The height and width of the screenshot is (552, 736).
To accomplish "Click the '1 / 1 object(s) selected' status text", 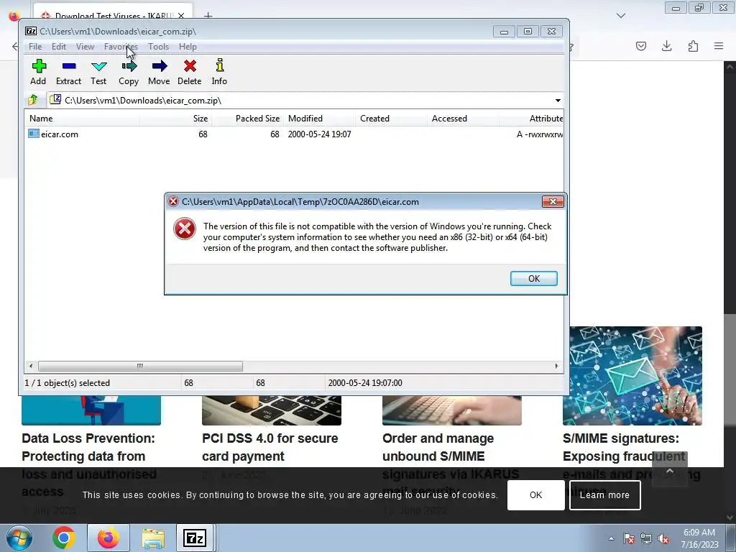I will [x=67, y=383].
